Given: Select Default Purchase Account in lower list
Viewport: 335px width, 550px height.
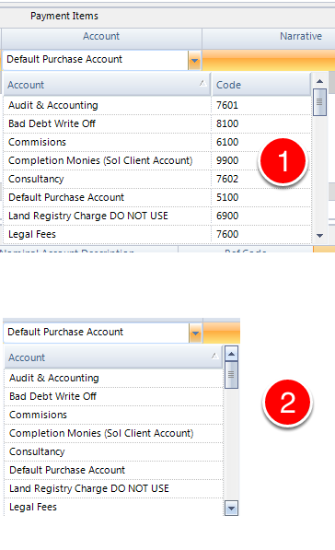Looking at the screenshot, I should (x=113, y=470).
